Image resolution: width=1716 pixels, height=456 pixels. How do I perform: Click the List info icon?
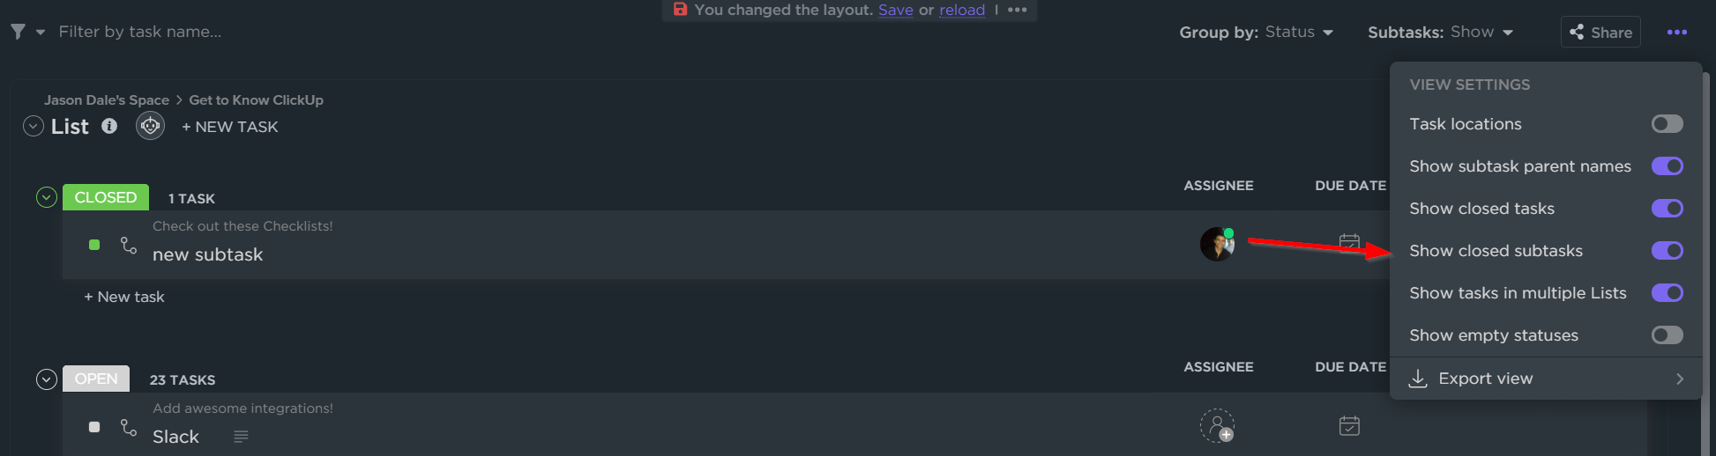coord(109,126)
